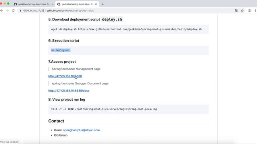The image size is (257, 144).
Task: Click the '8. View project run log' heading
Action: (67, 100)
